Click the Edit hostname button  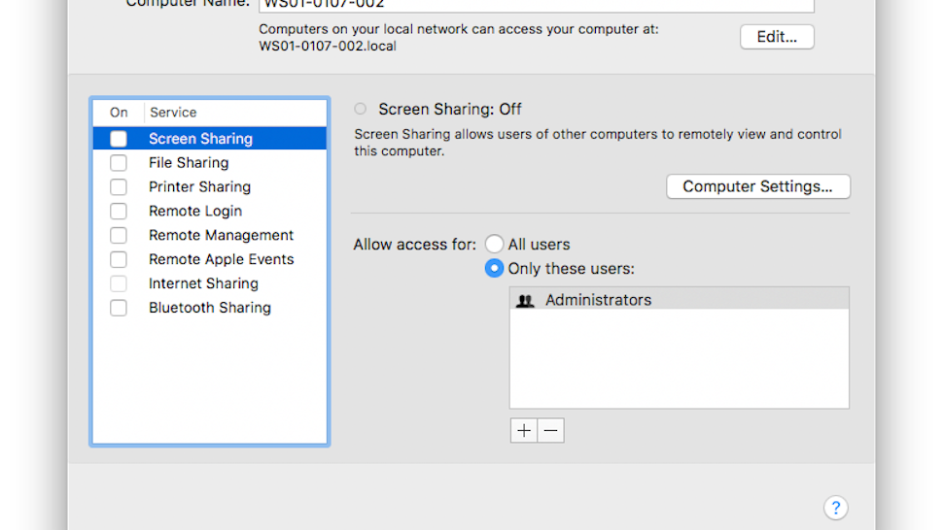pos(777,37)
